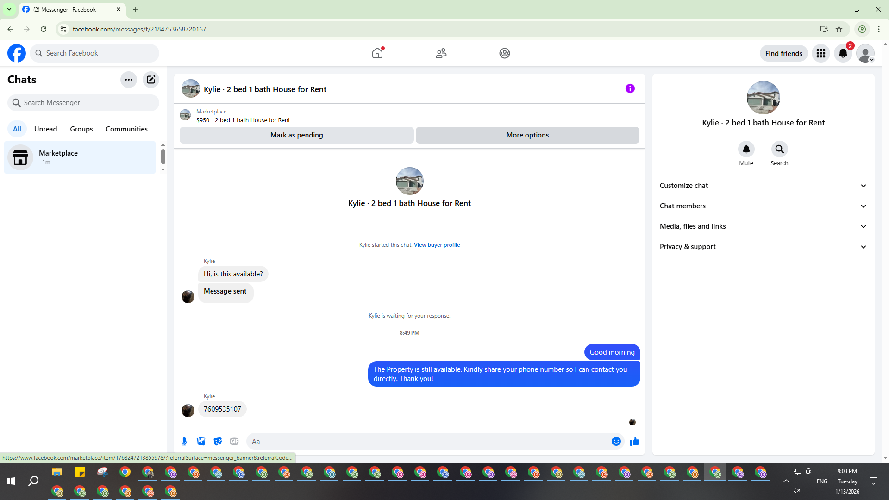
Task: Open the View buyer profile link
Action: (437, 245)
